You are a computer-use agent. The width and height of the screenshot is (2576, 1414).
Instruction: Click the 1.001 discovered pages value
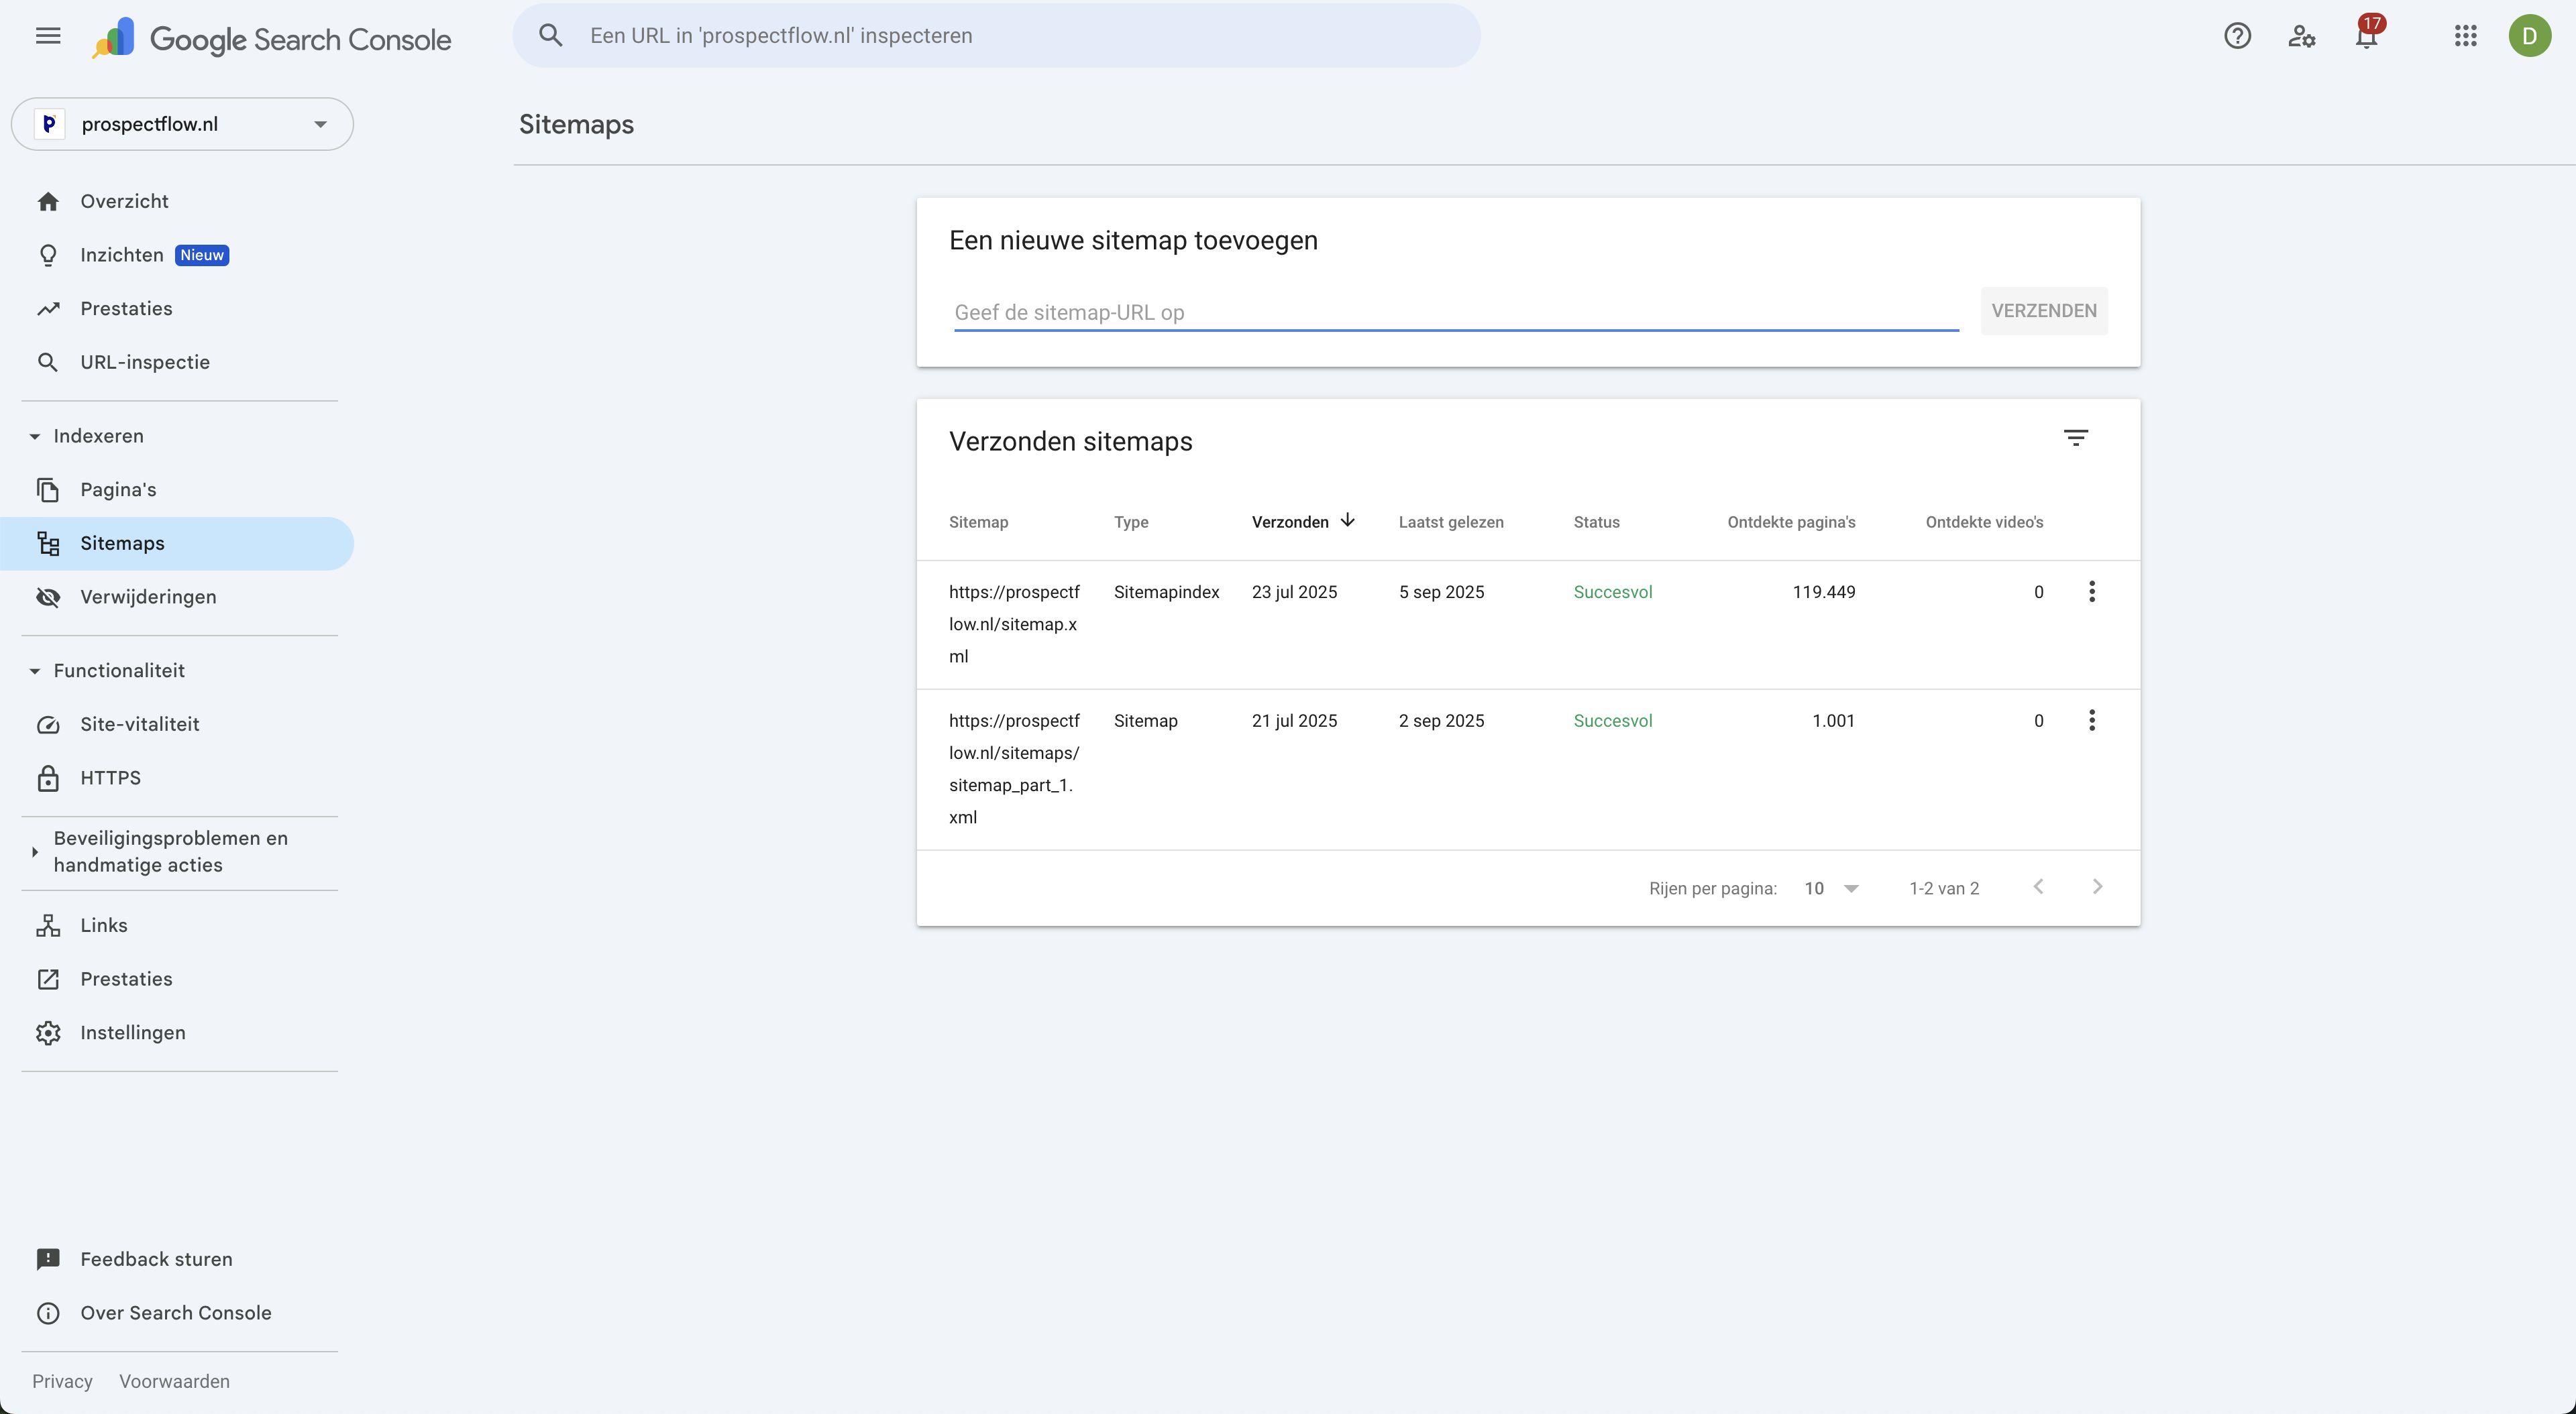pyautogui.click(x=1833, y=721)
